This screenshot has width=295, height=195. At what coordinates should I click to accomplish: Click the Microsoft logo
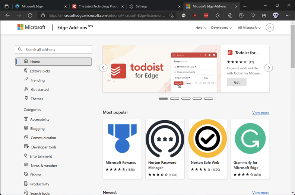tap(31, 27)
